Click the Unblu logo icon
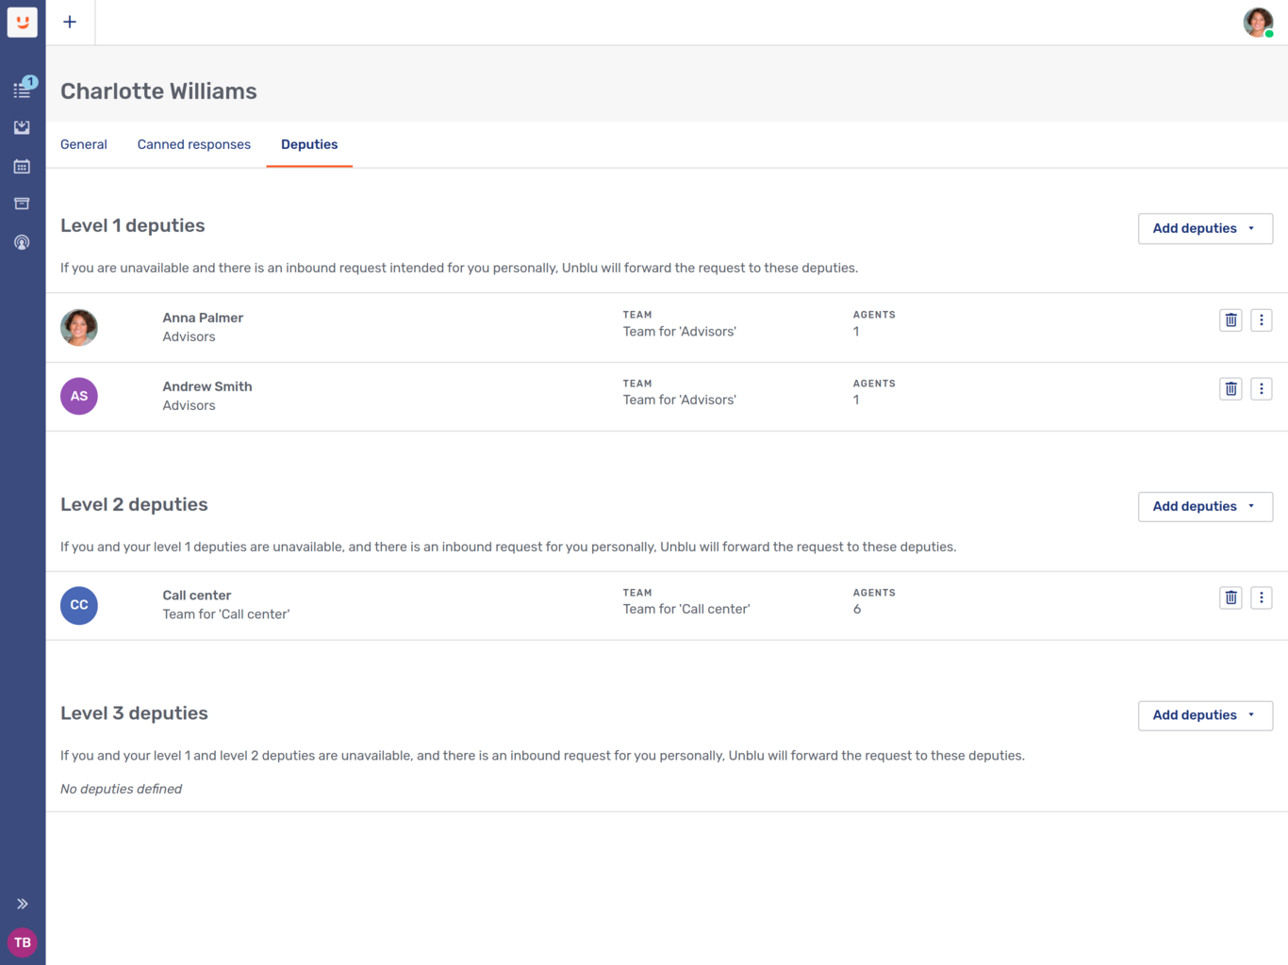The height and width of the screenshot is (965, 1288). 23,22
